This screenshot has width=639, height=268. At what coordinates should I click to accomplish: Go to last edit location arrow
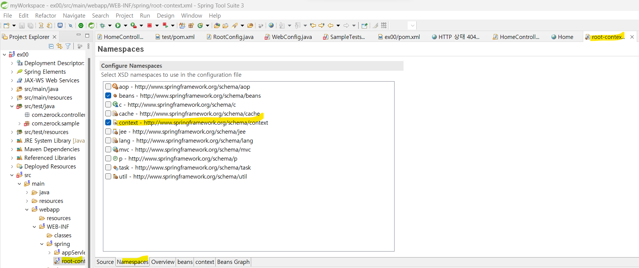point(313,25)
